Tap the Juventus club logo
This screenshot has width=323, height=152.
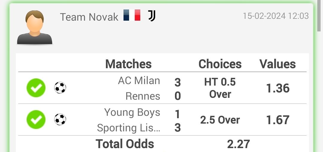tap(152, 16)
